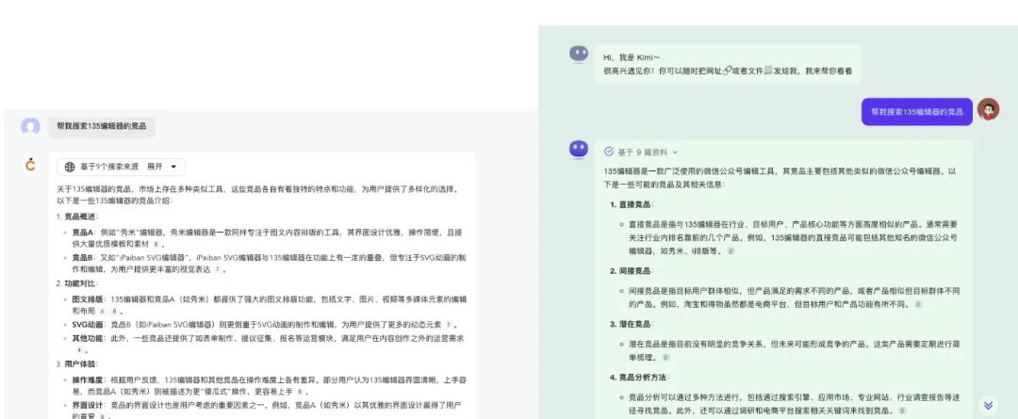Click bold label 界面设计
Screen dimensions: 1018x419
click(88, 406)
